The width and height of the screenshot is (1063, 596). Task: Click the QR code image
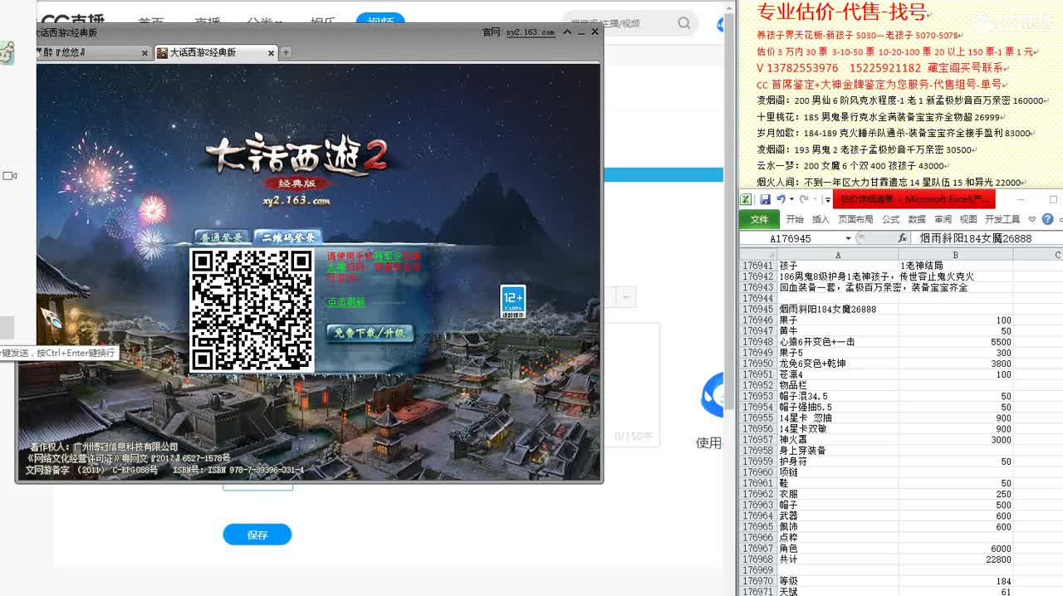[252, 310]
